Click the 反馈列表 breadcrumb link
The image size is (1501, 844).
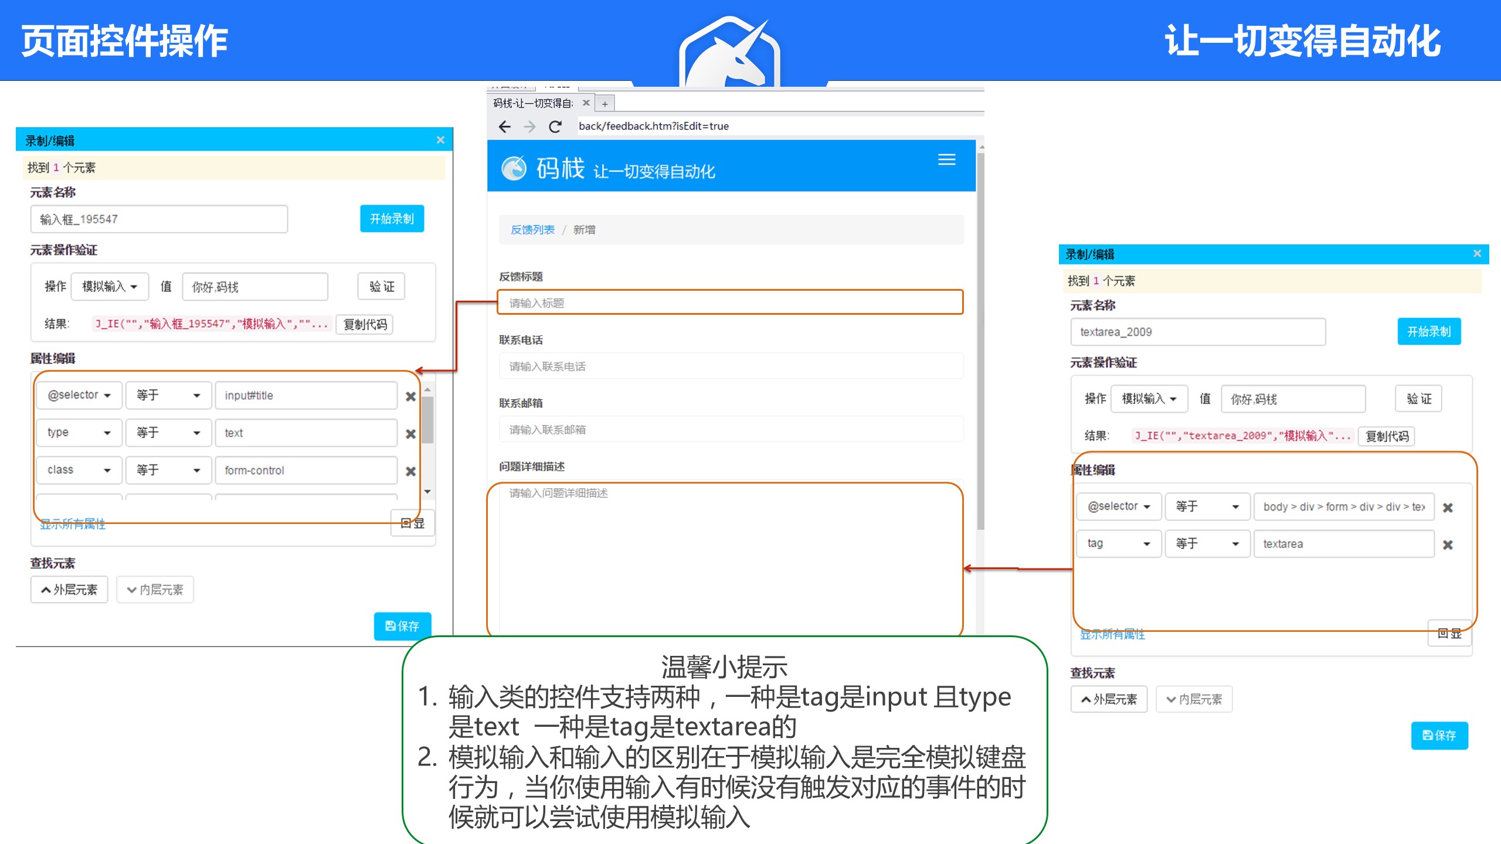532,230
